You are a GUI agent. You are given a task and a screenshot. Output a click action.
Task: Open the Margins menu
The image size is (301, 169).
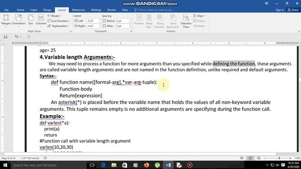pos(6,20)
